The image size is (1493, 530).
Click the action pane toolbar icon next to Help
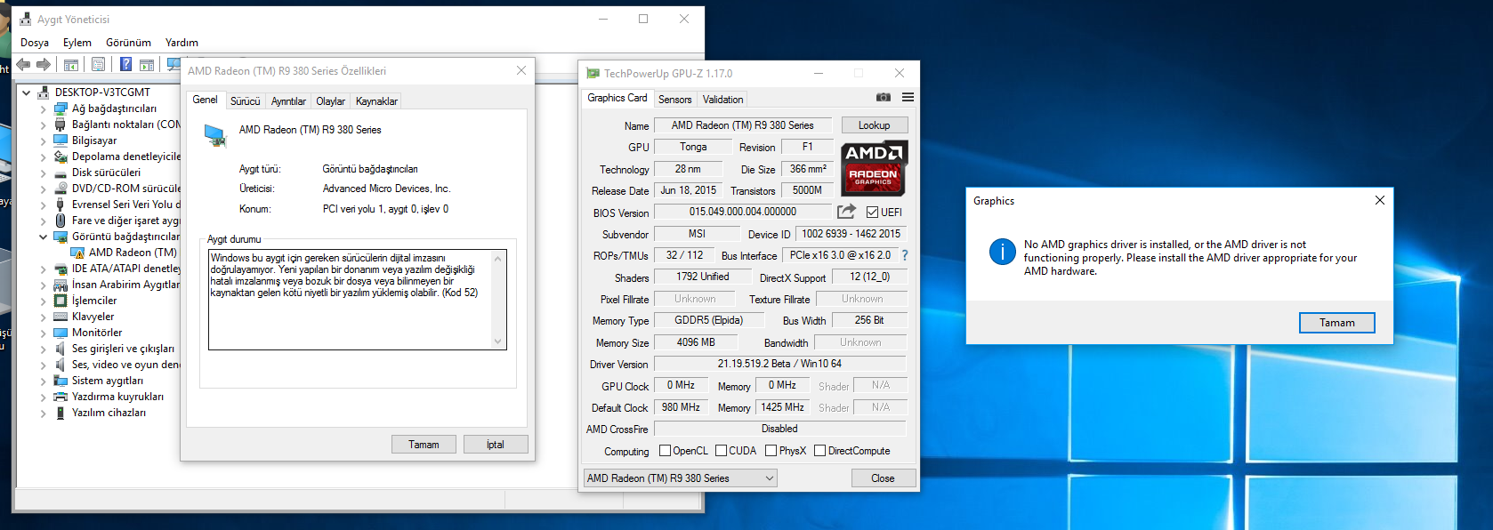coord(147,64)
